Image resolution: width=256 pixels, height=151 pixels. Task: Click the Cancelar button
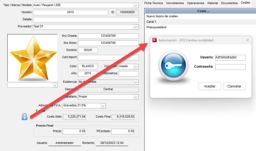234,86
